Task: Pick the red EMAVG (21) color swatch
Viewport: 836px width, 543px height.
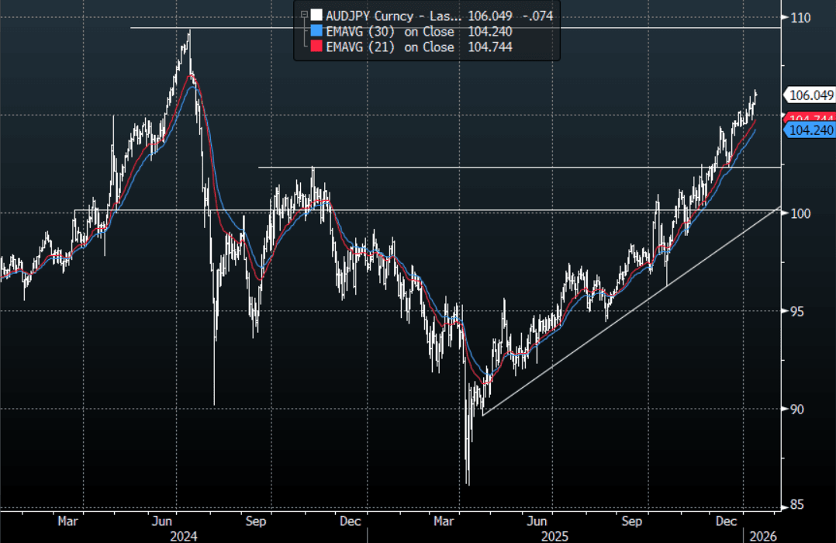Action: pyautogui.click(x=316, y=47)
